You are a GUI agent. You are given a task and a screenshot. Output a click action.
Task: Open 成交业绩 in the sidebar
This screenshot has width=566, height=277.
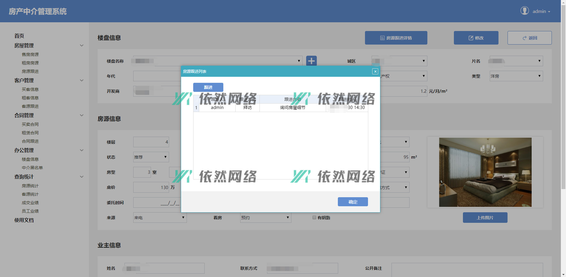click(30, 203)
